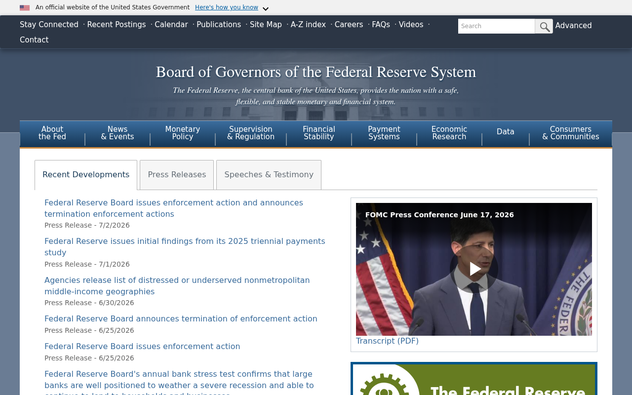Click 'Press Release - 7/2/2026' date text

click(x=87, y=226)
